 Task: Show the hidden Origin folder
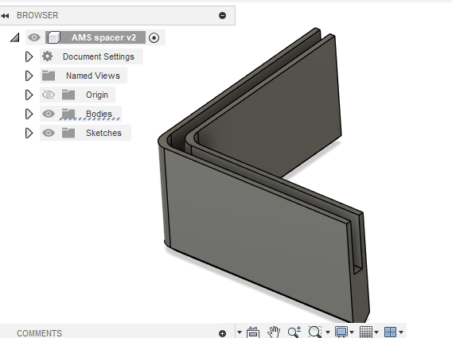click(x=49, y=95)
